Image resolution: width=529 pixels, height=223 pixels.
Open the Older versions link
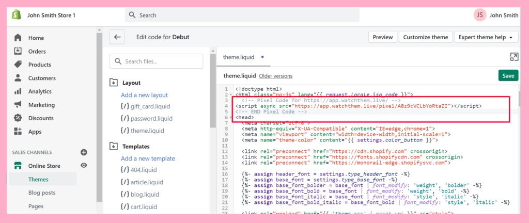click(x=276, y=76)
